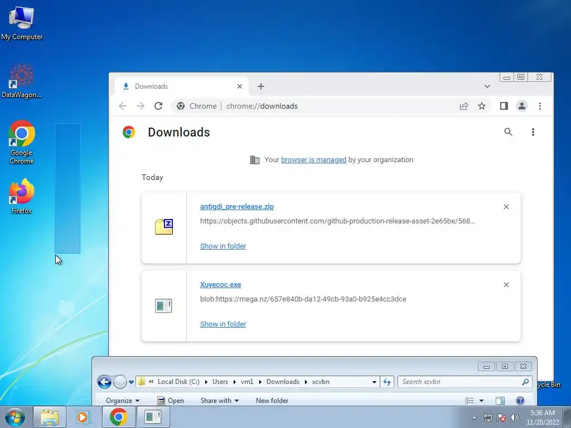
Task: Open network status tray icon
Action: tap(487, 417)
